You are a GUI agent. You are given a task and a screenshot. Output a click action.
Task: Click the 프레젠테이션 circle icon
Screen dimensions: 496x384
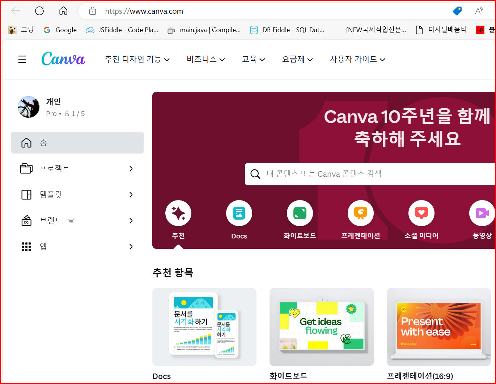coord(361,213)
